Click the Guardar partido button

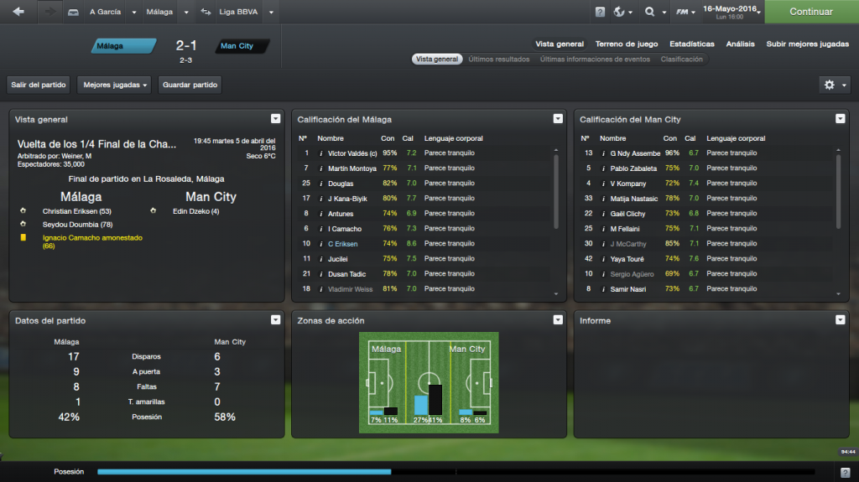(x=190, y=85)
